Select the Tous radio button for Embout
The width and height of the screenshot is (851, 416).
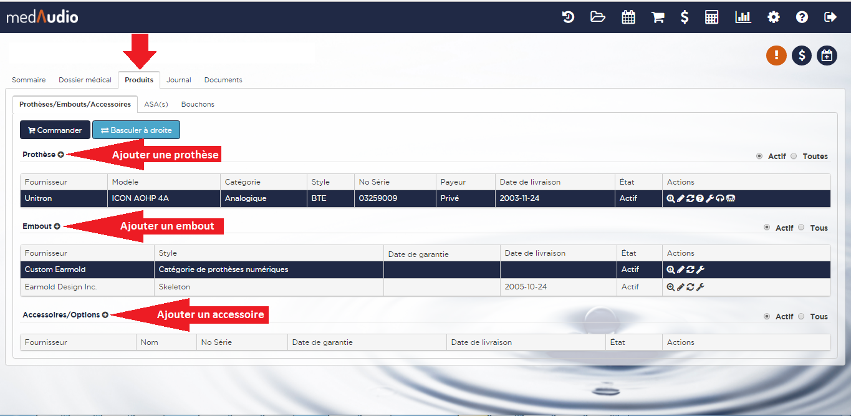[x=801, y=228]
